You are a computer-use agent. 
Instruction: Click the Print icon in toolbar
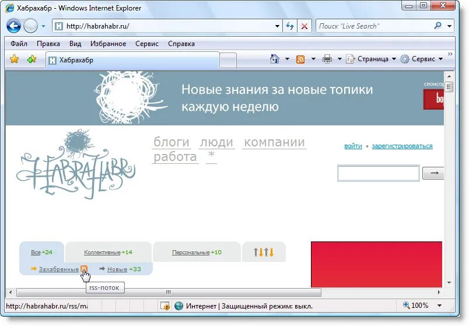pyautogui.click(x=327, y=59)
